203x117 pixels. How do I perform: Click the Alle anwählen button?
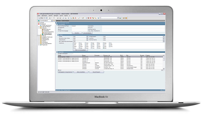(81, 72)
